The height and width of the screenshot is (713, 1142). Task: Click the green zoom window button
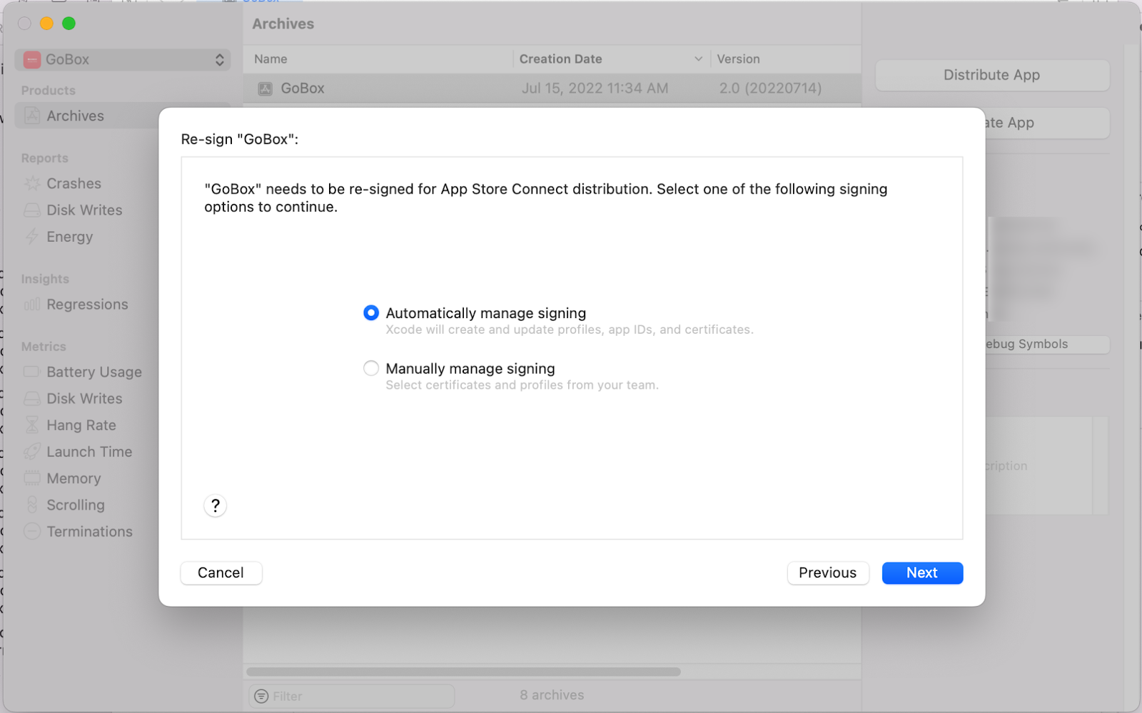pos(69,24)
